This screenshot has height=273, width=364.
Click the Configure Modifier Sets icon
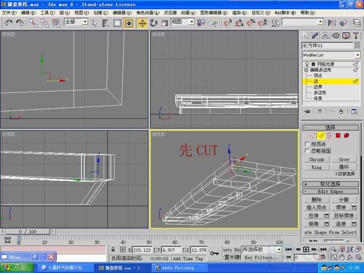tap(354, 111)
